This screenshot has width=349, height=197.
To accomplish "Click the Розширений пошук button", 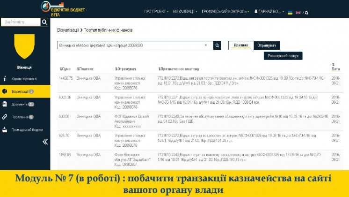I will tap(283, 56).
